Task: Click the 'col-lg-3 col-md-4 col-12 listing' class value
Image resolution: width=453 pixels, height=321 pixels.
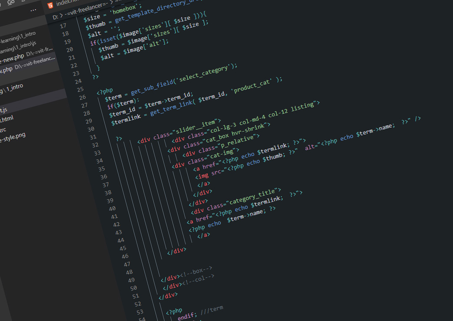Action: pyautogui.click(x=262, y=118)
